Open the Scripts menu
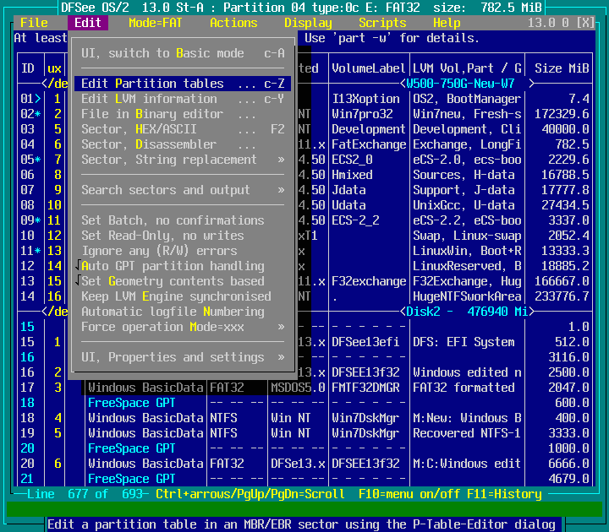609x532 pixels. [382, 23]
